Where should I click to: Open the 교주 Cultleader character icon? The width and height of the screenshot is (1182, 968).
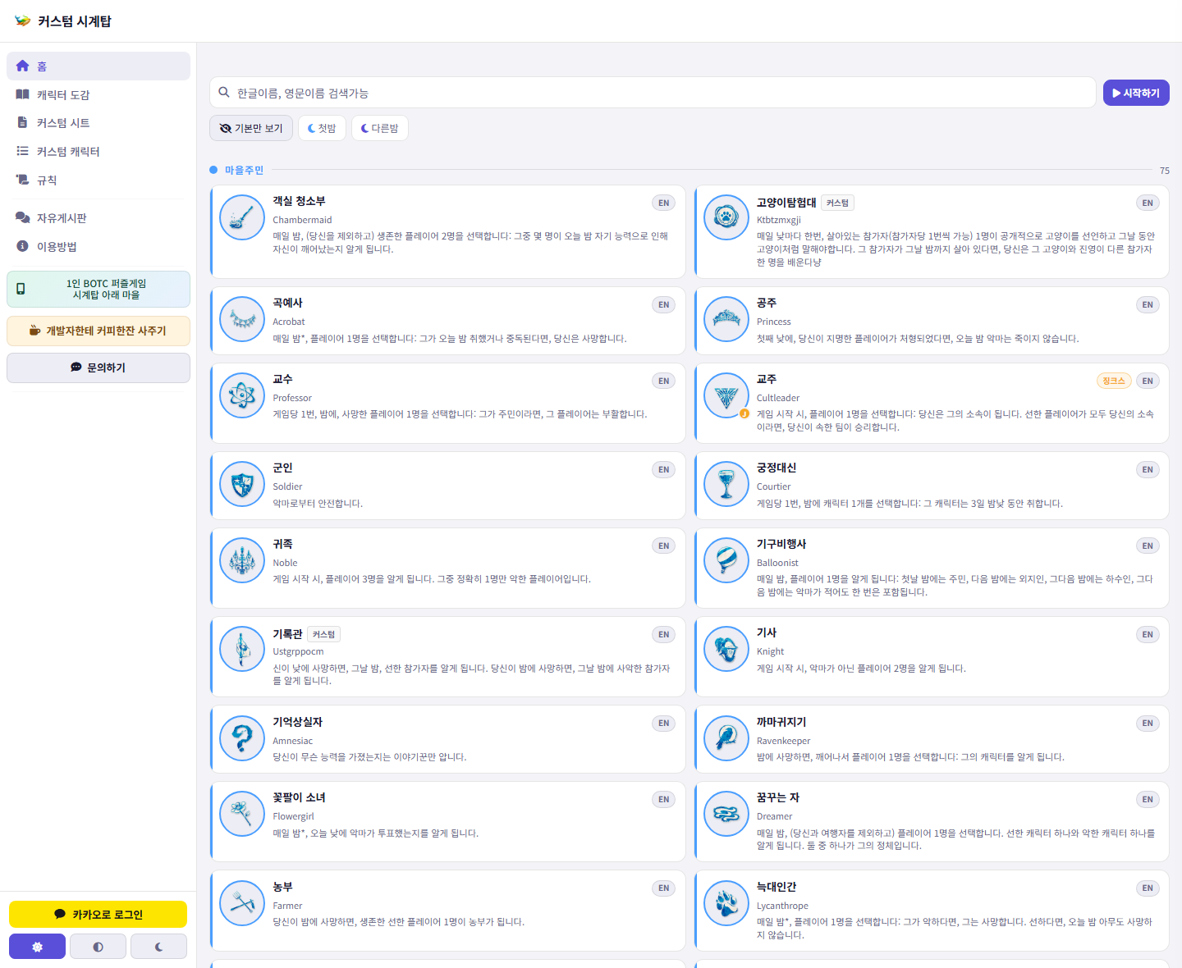coord(726,395)
